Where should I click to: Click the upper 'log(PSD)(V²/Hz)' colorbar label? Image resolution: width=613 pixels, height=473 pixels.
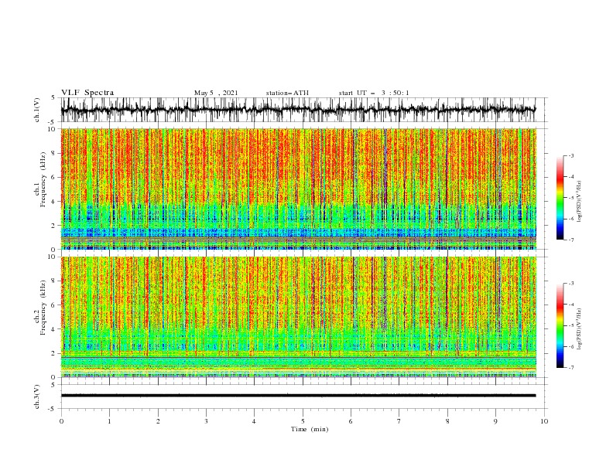coord(580,202)
